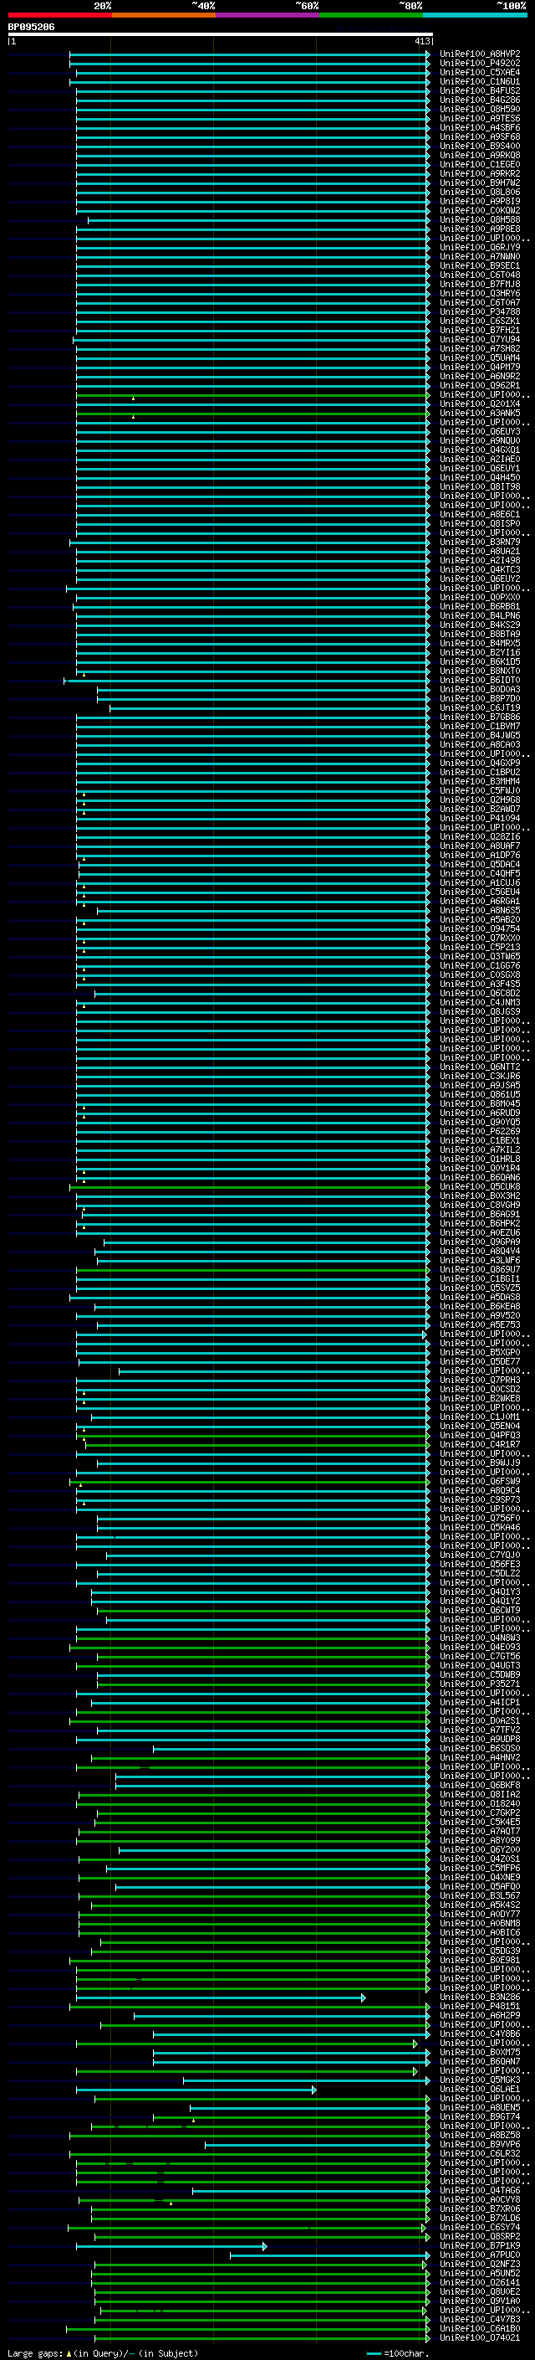Viewport: 535px width, 2360px height.
Task: Select the UniRef100_Q6EUY3 label
Action: (x=479, y=431)
